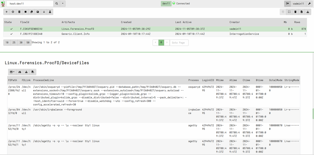The height and width of the screenshot is (155, 314).
Task: Click the green Connected status indicator
Action: (174, 3)
